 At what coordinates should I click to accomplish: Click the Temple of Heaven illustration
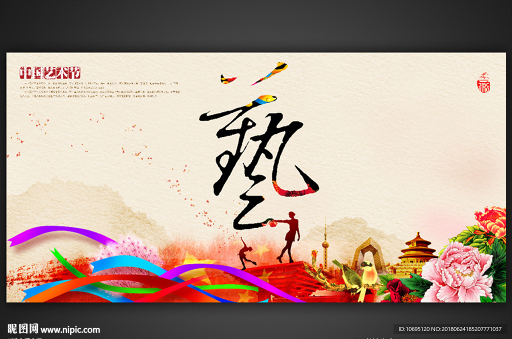(416, 254)
